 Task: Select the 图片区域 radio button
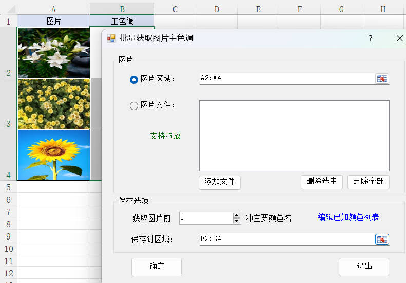pos(134,79)
